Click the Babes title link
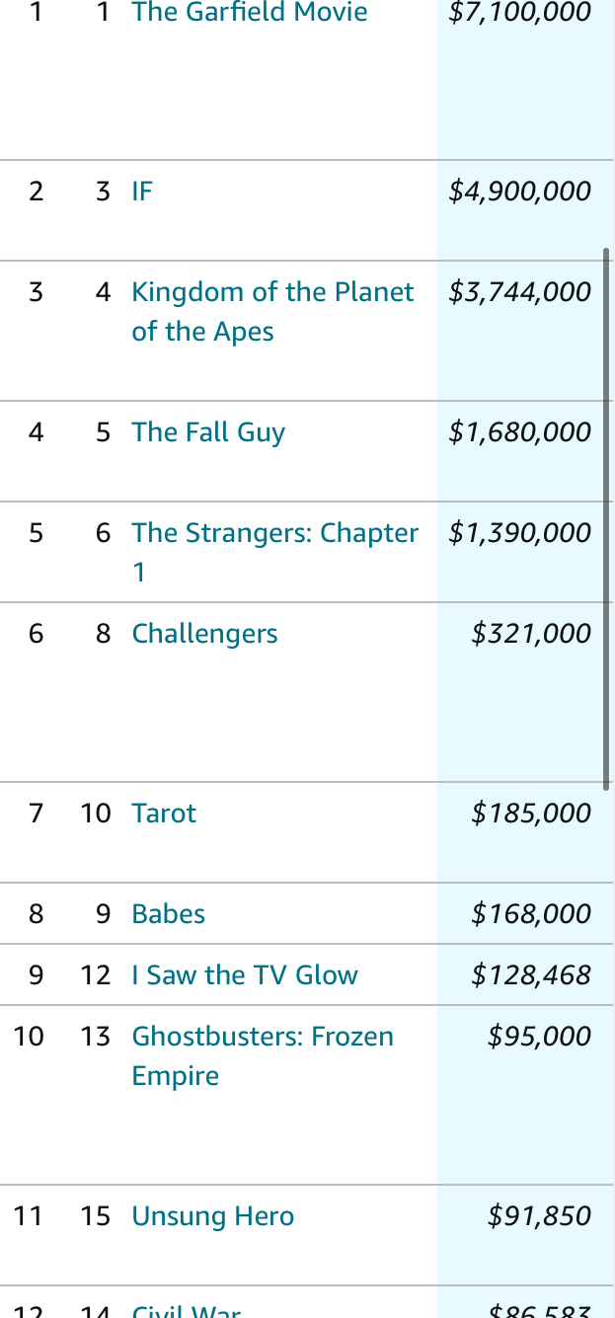Screen dimensions: 615x1318 coord(168,913)
